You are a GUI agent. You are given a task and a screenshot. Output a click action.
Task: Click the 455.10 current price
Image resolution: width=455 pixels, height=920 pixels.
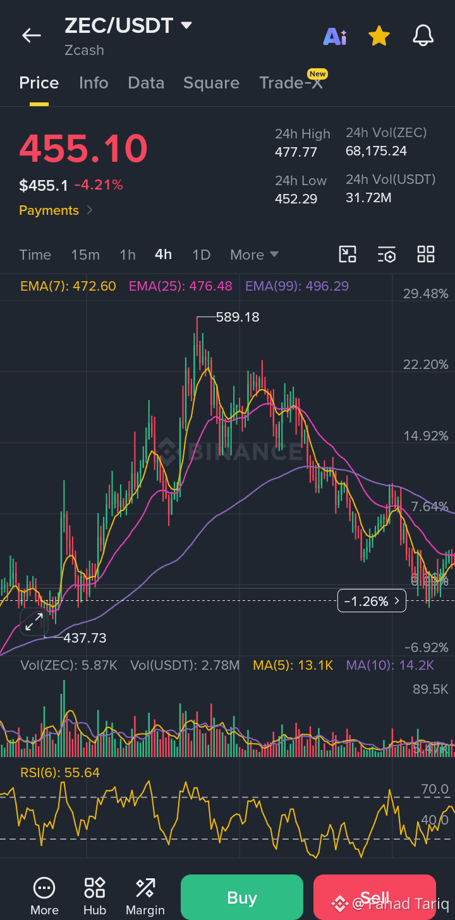pyautogui.click(x=83, y=148)
